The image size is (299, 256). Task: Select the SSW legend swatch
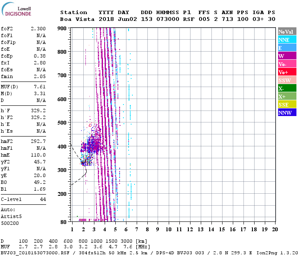(287, 80)
